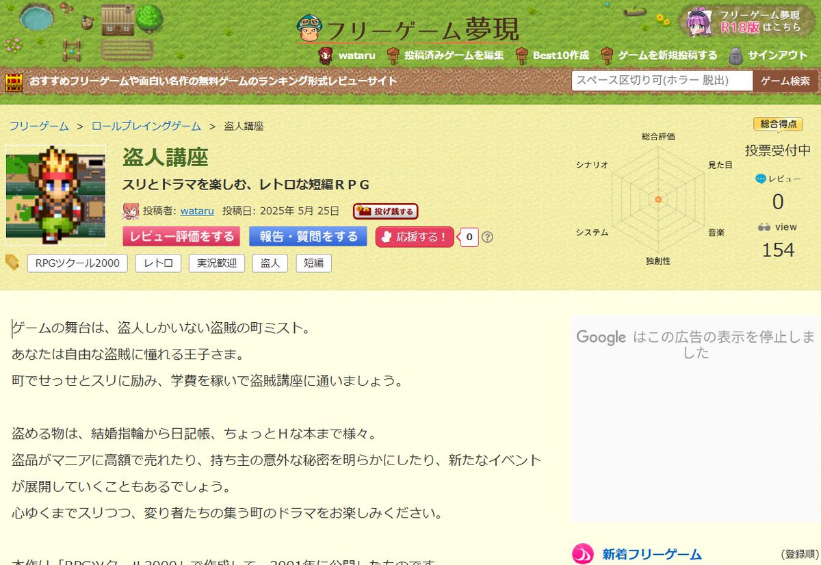Click the フリーゲーム夢現 site logo
Screen dimensions: 821x565
(408, 29)
